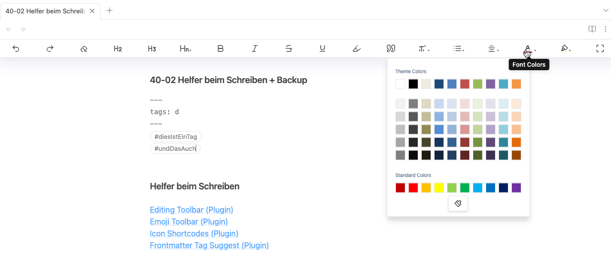Viewport: 611px width, 265px height.
Task: Click the highlighter pen icon
Action: coord(565,48)
